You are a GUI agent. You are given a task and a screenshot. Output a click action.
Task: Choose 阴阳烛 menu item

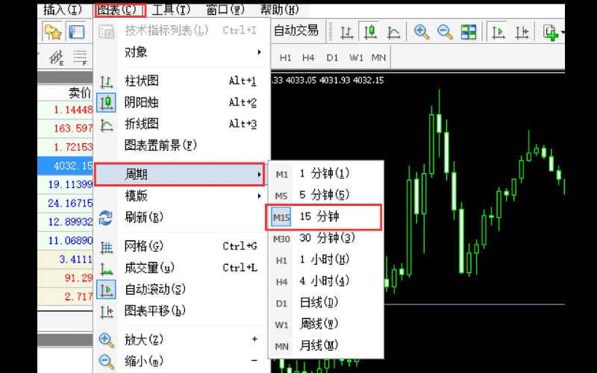[181, 102]
